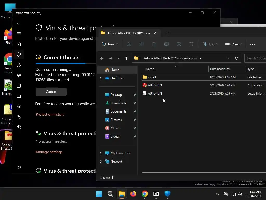Cancel the running quick scan
266x200 pixels.
[51, 92]
